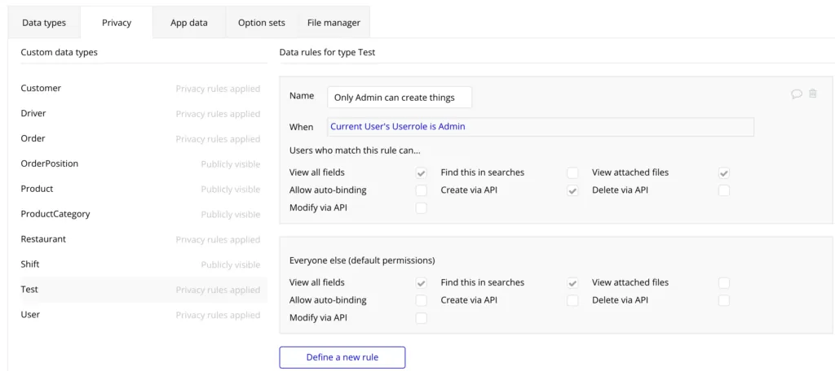Enable Modify via API for Everyone else
Screen dimensions: 835x371
coord(422,318)
